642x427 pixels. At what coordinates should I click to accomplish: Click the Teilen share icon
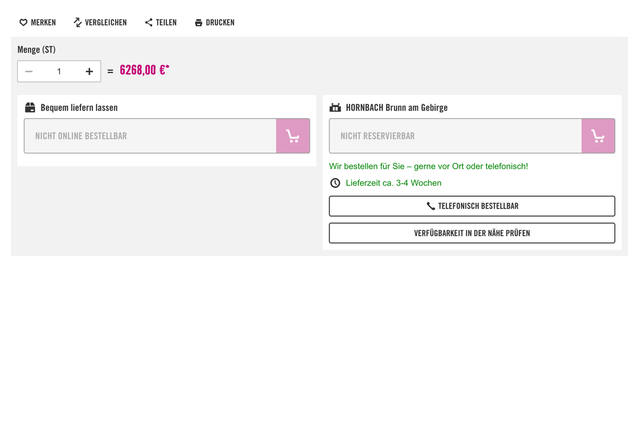[x=148, y=23]
